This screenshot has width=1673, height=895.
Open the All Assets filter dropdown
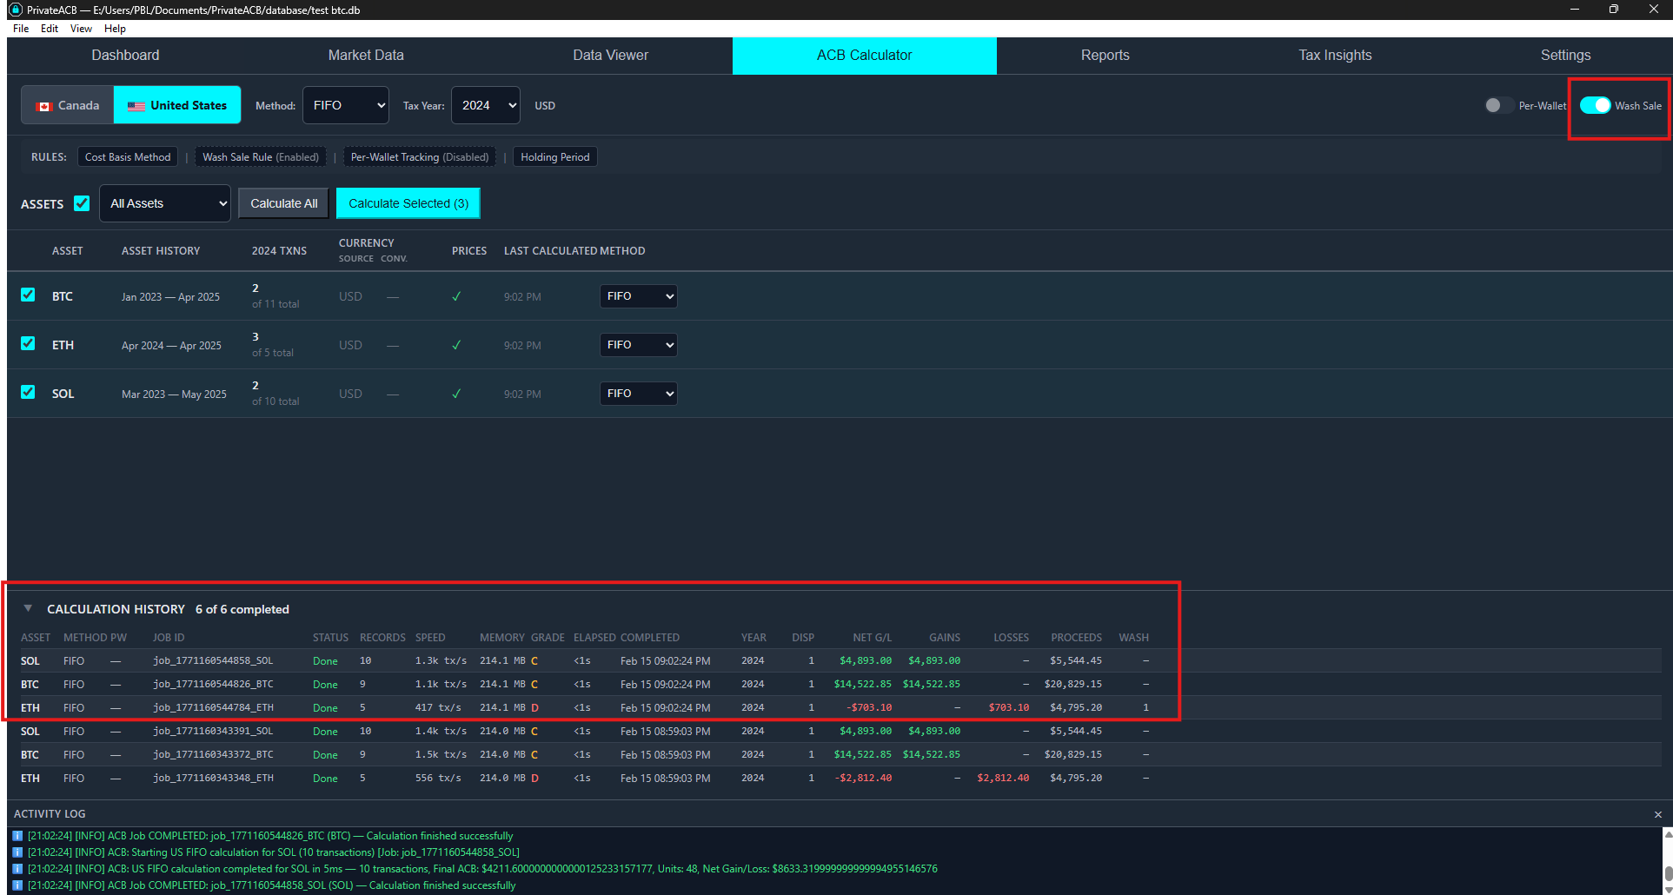[x=165, y=203]
